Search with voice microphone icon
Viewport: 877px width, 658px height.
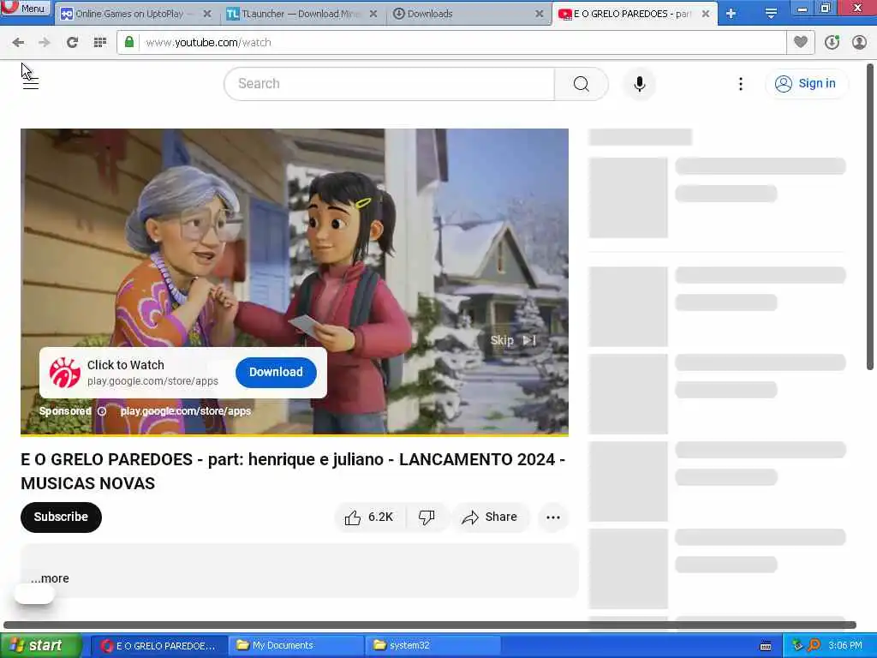click(640, 83)
